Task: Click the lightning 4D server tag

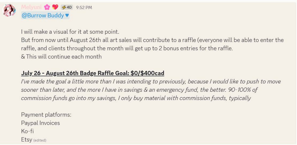Action: click(x=67, y=7)
